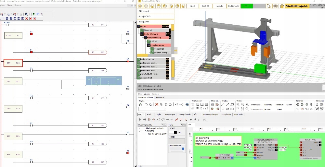Click the red X delete icon in Edycja
Viewport: 325px width, 167px height.
[157, 105]
